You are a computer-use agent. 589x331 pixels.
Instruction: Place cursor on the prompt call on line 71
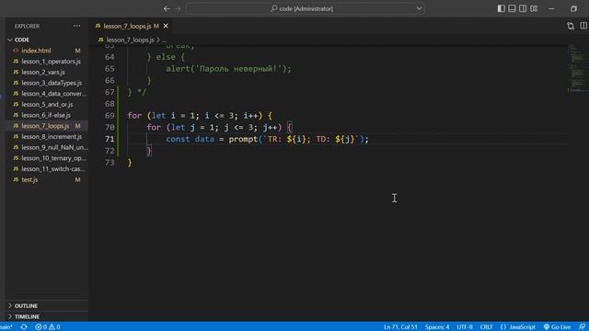click(x=243, y=139)
